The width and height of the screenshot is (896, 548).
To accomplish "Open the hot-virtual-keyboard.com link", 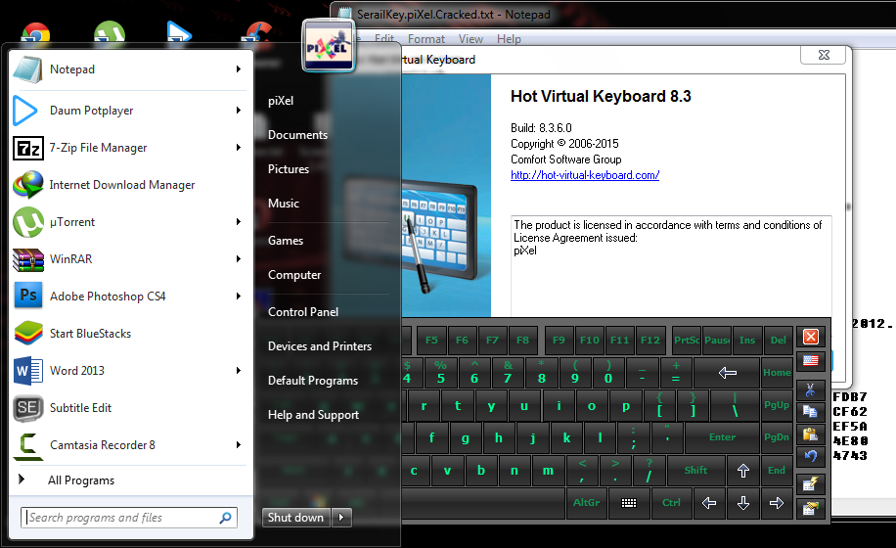I will click(x=585, y=175).
